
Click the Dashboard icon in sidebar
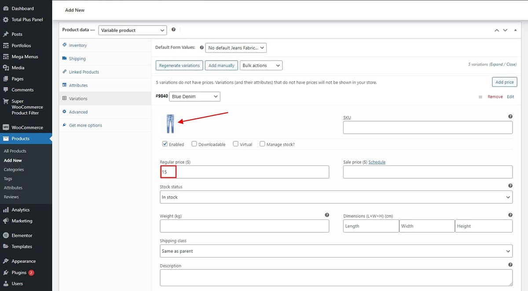click(x=6, y=8)
